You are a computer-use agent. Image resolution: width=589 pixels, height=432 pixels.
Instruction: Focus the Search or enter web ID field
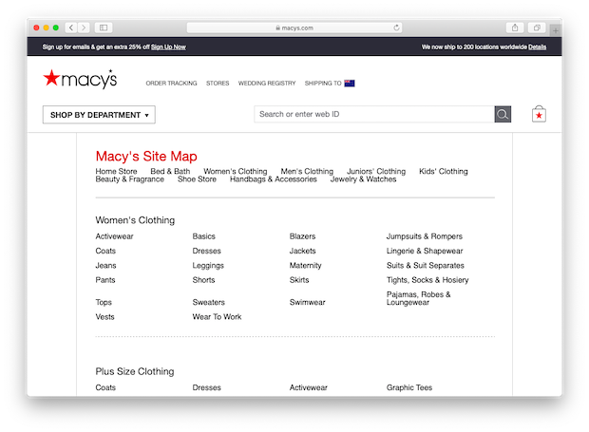(x=374, y=114)
